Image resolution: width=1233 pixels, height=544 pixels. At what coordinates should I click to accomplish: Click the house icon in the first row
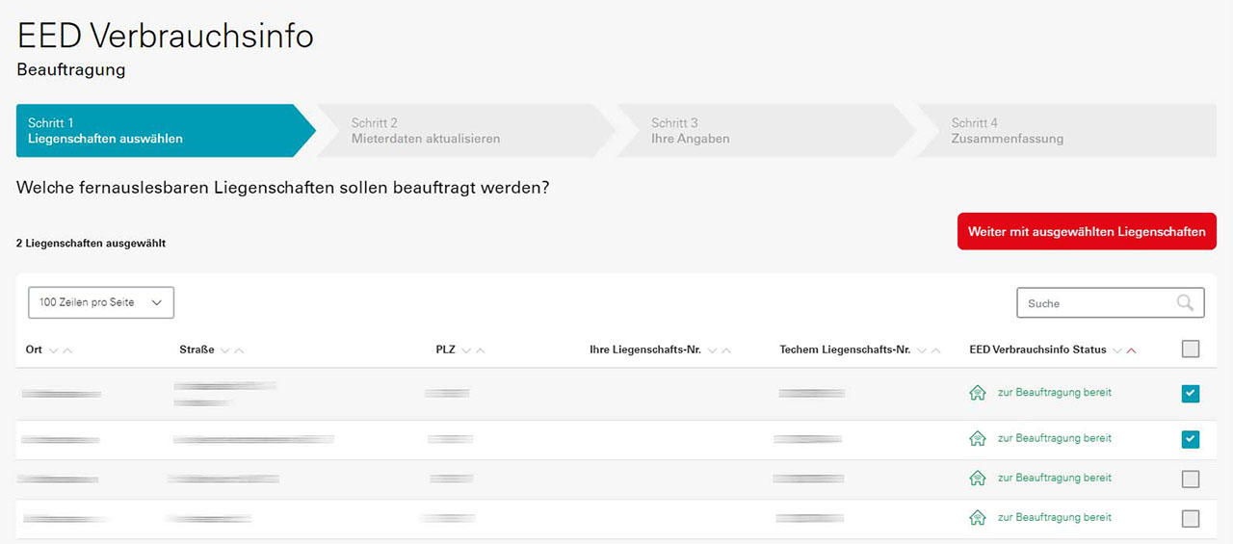978,393
